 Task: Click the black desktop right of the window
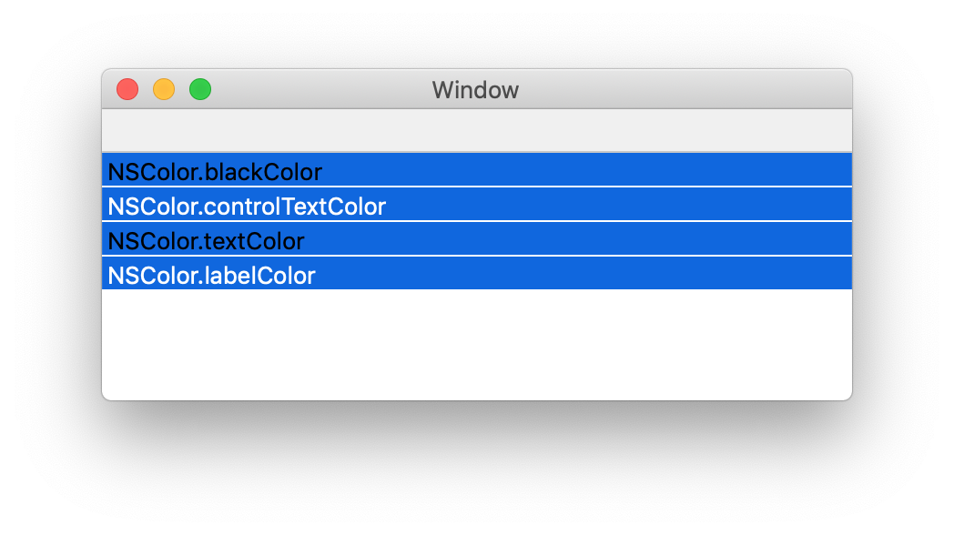point(903,237)
